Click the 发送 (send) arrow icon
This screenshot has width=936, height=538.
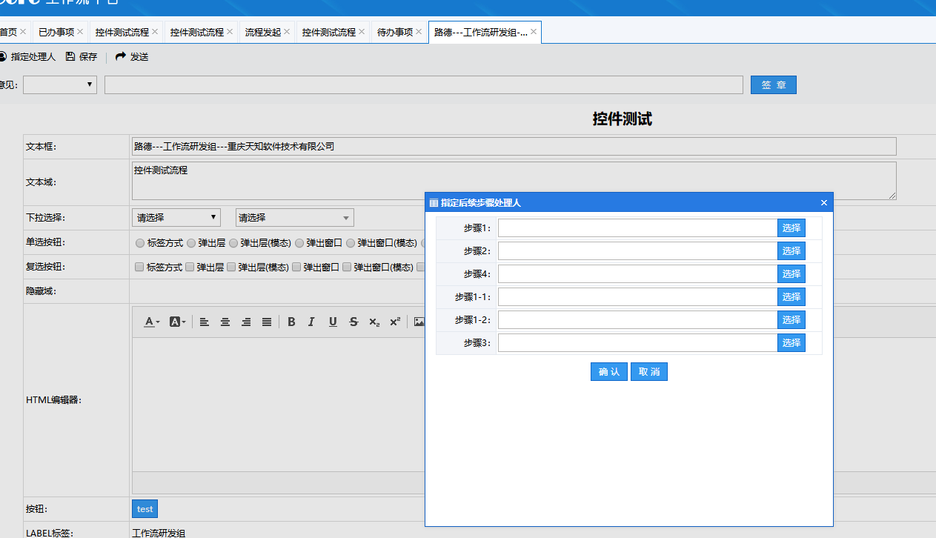[121, 57]
